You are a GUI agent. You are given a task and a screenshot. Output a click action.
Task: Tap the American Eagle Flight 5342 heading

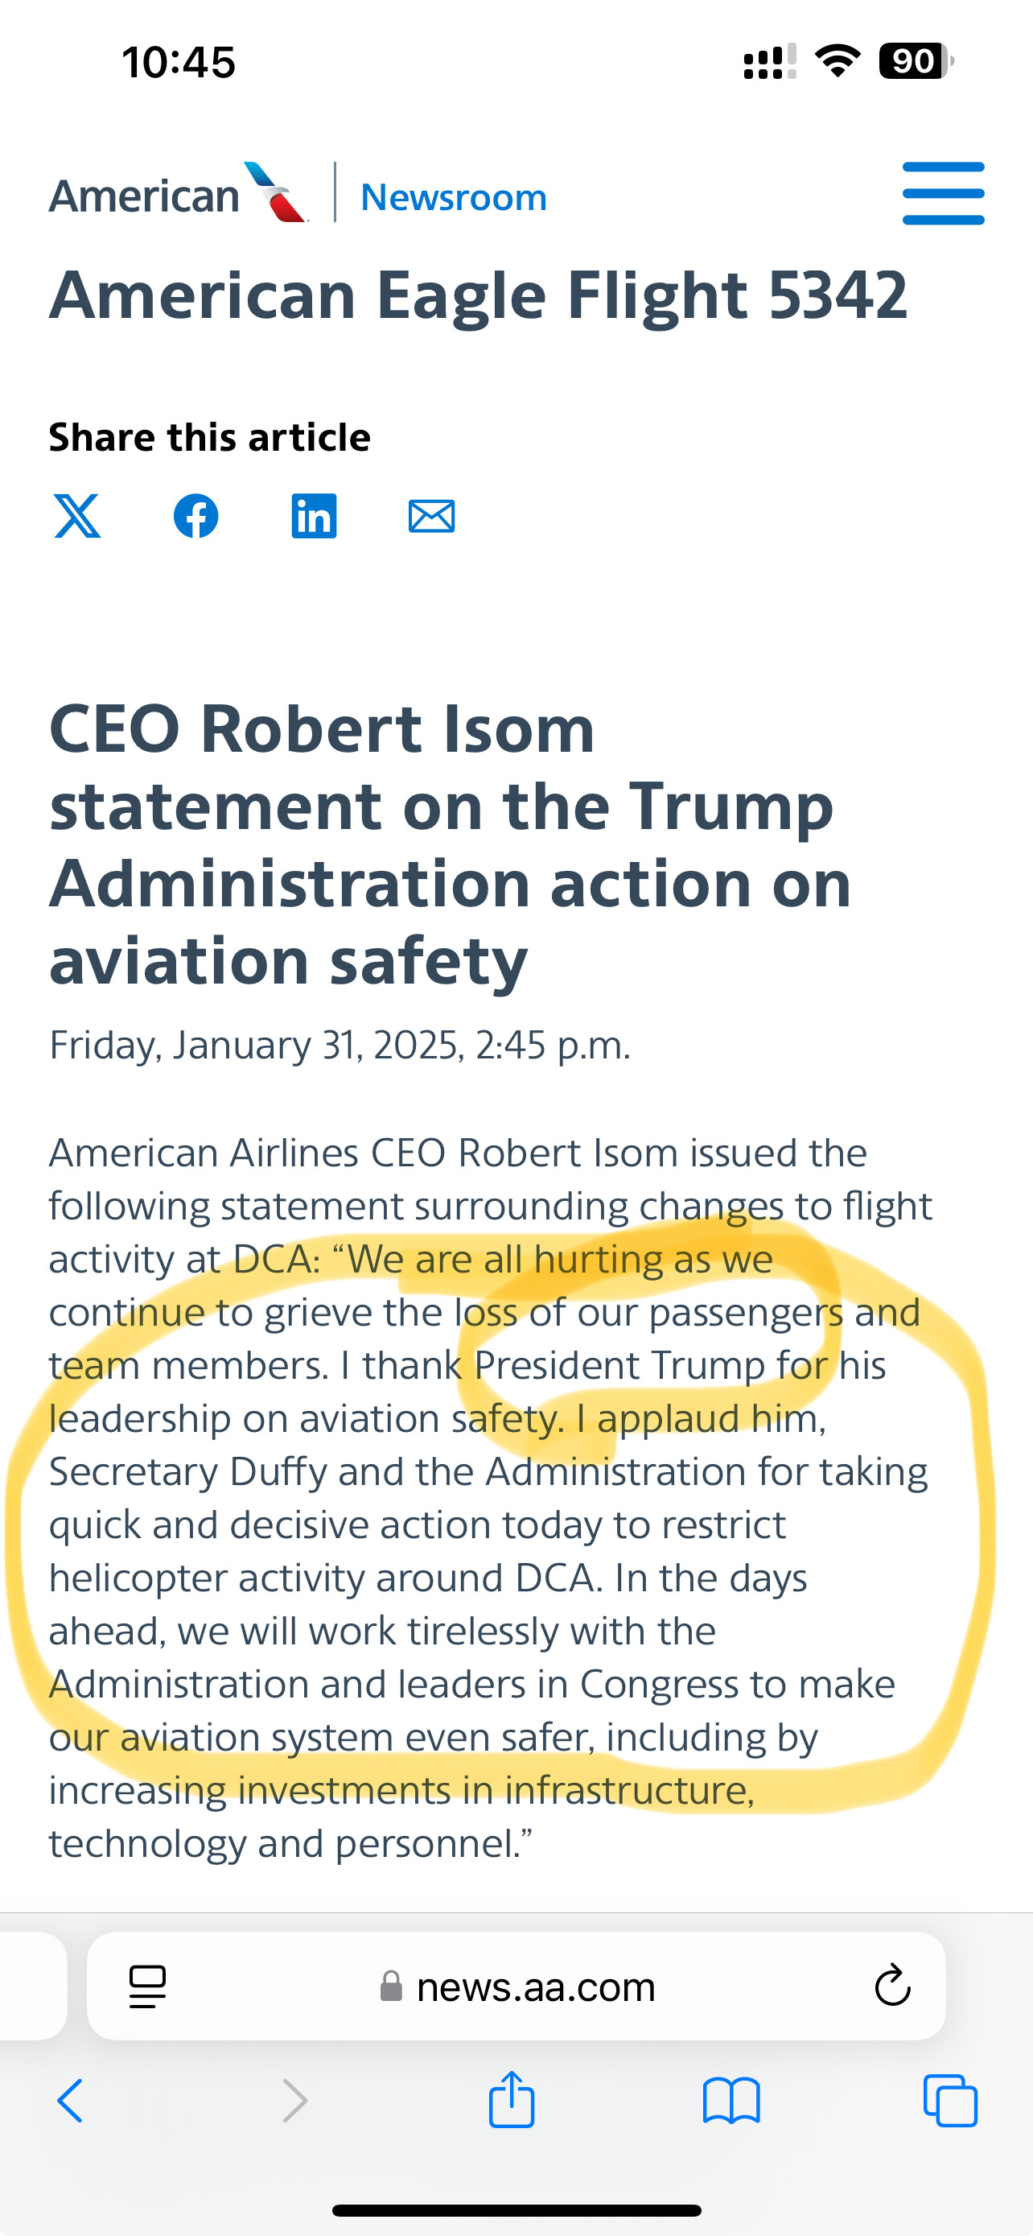(478, 295)
